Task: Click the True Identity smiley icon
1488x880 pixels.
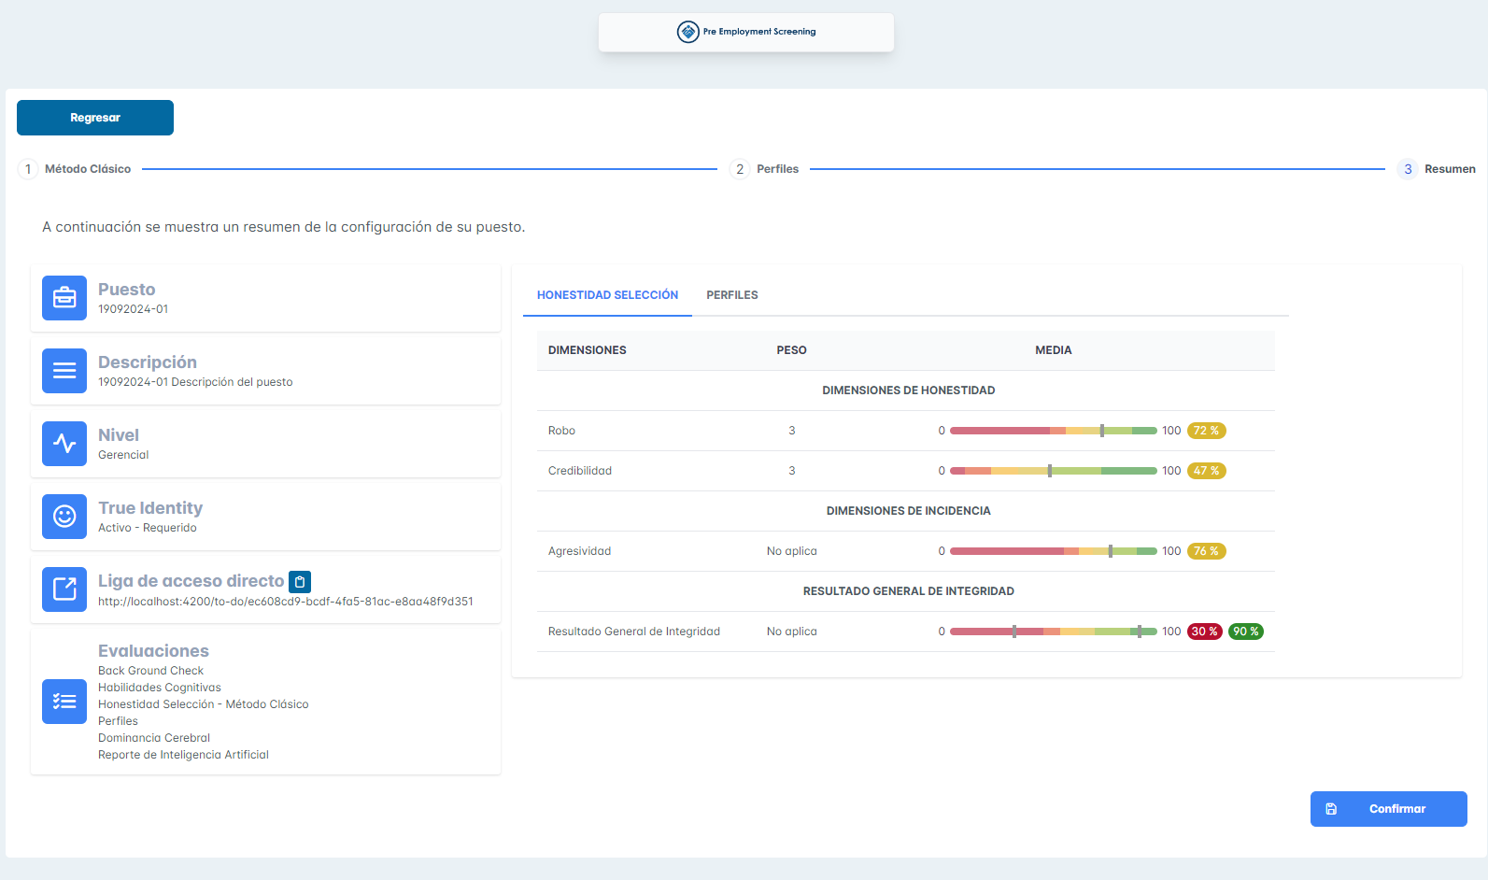Action: pyautogui.click(x=64, y=517)
